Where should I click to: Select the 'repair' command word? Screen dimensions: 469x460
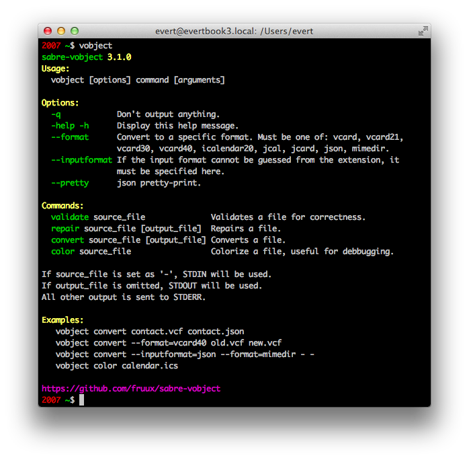pos(65,229)
